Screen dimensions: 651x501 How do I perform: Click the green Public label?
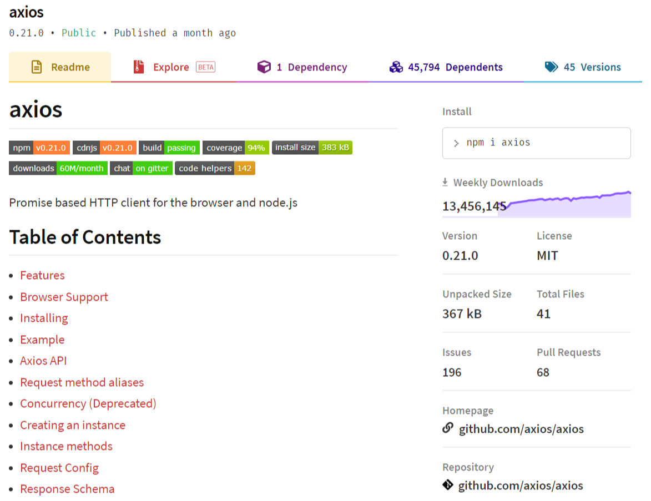coord(79,33)
